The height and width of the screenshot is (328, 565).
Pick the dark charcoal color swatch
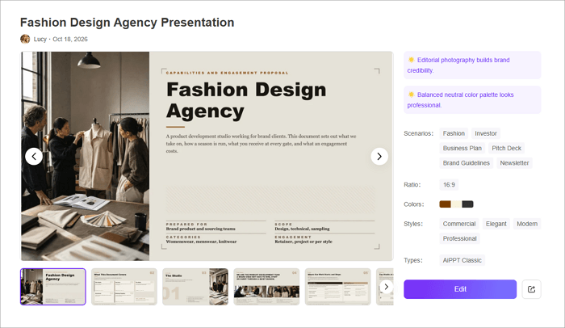467,204
